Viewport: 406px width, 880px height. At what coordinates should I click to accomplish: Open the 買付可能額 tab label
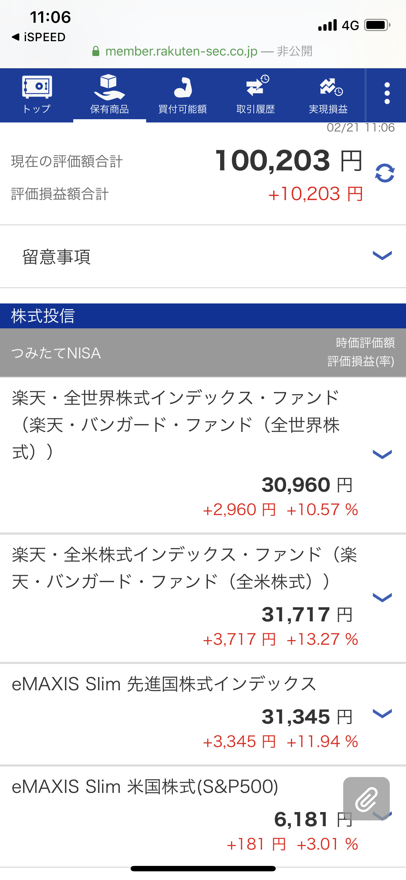tap(183, 109)
